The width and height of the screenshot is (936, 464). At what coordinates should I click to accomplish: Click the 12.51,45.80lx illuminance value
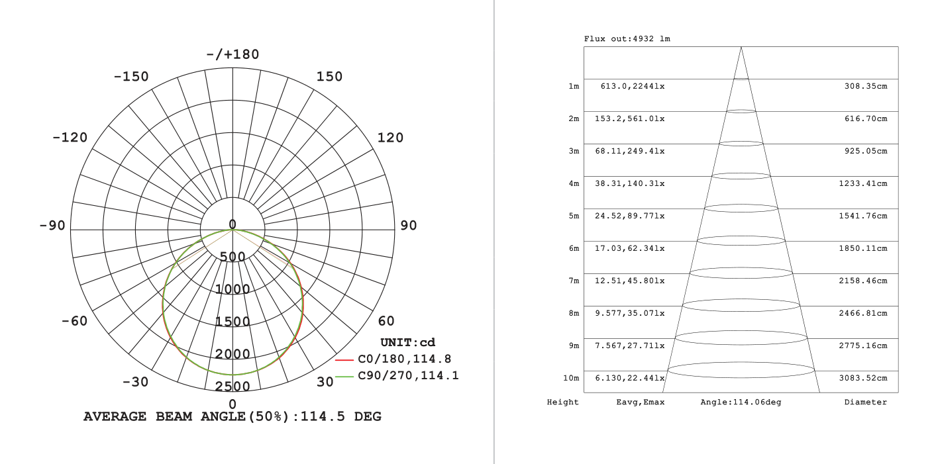tap(630, 281)
